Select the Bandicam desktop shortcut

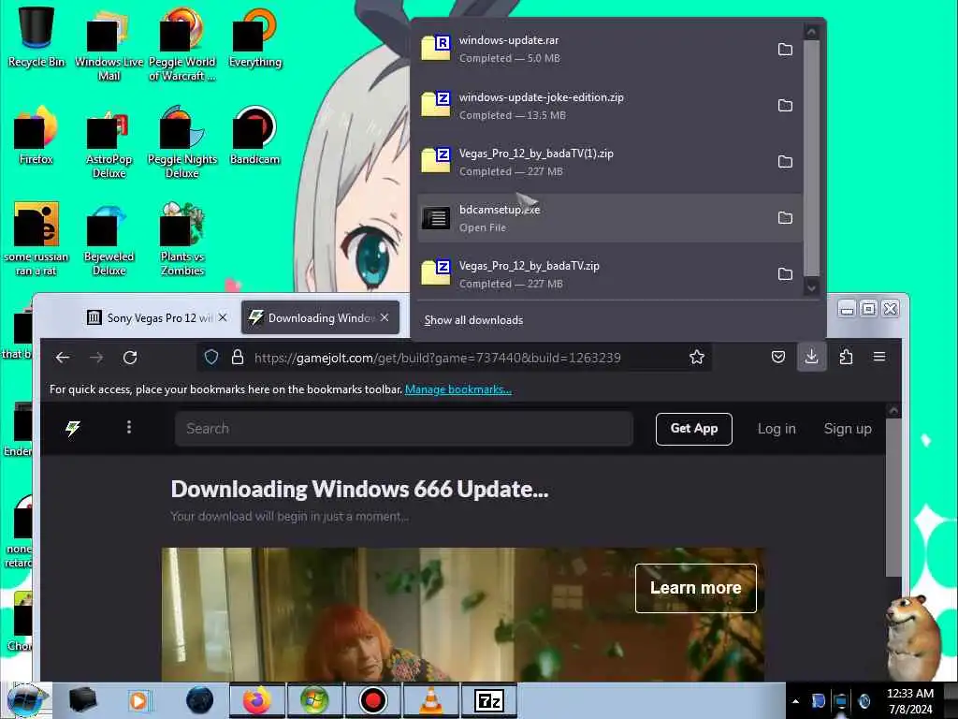254,135
